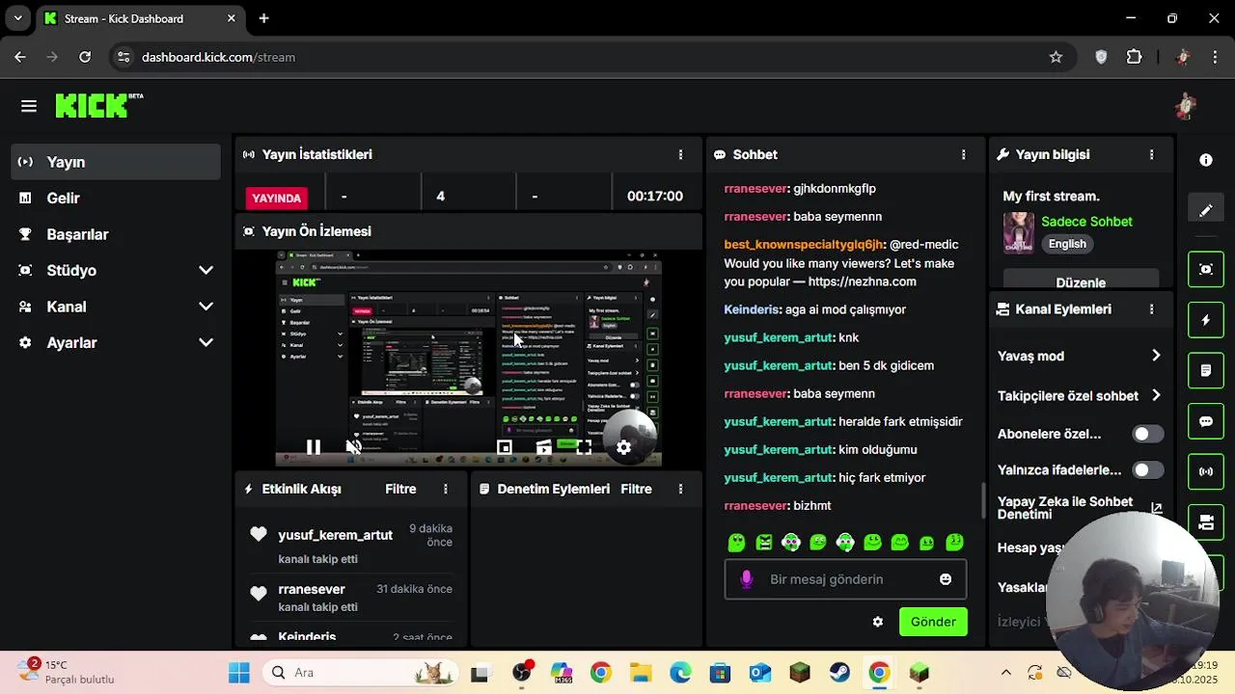This screenshot has height=694, width=1235.
Task: Open the emoji picker in message box
Action: coord(946,579)
